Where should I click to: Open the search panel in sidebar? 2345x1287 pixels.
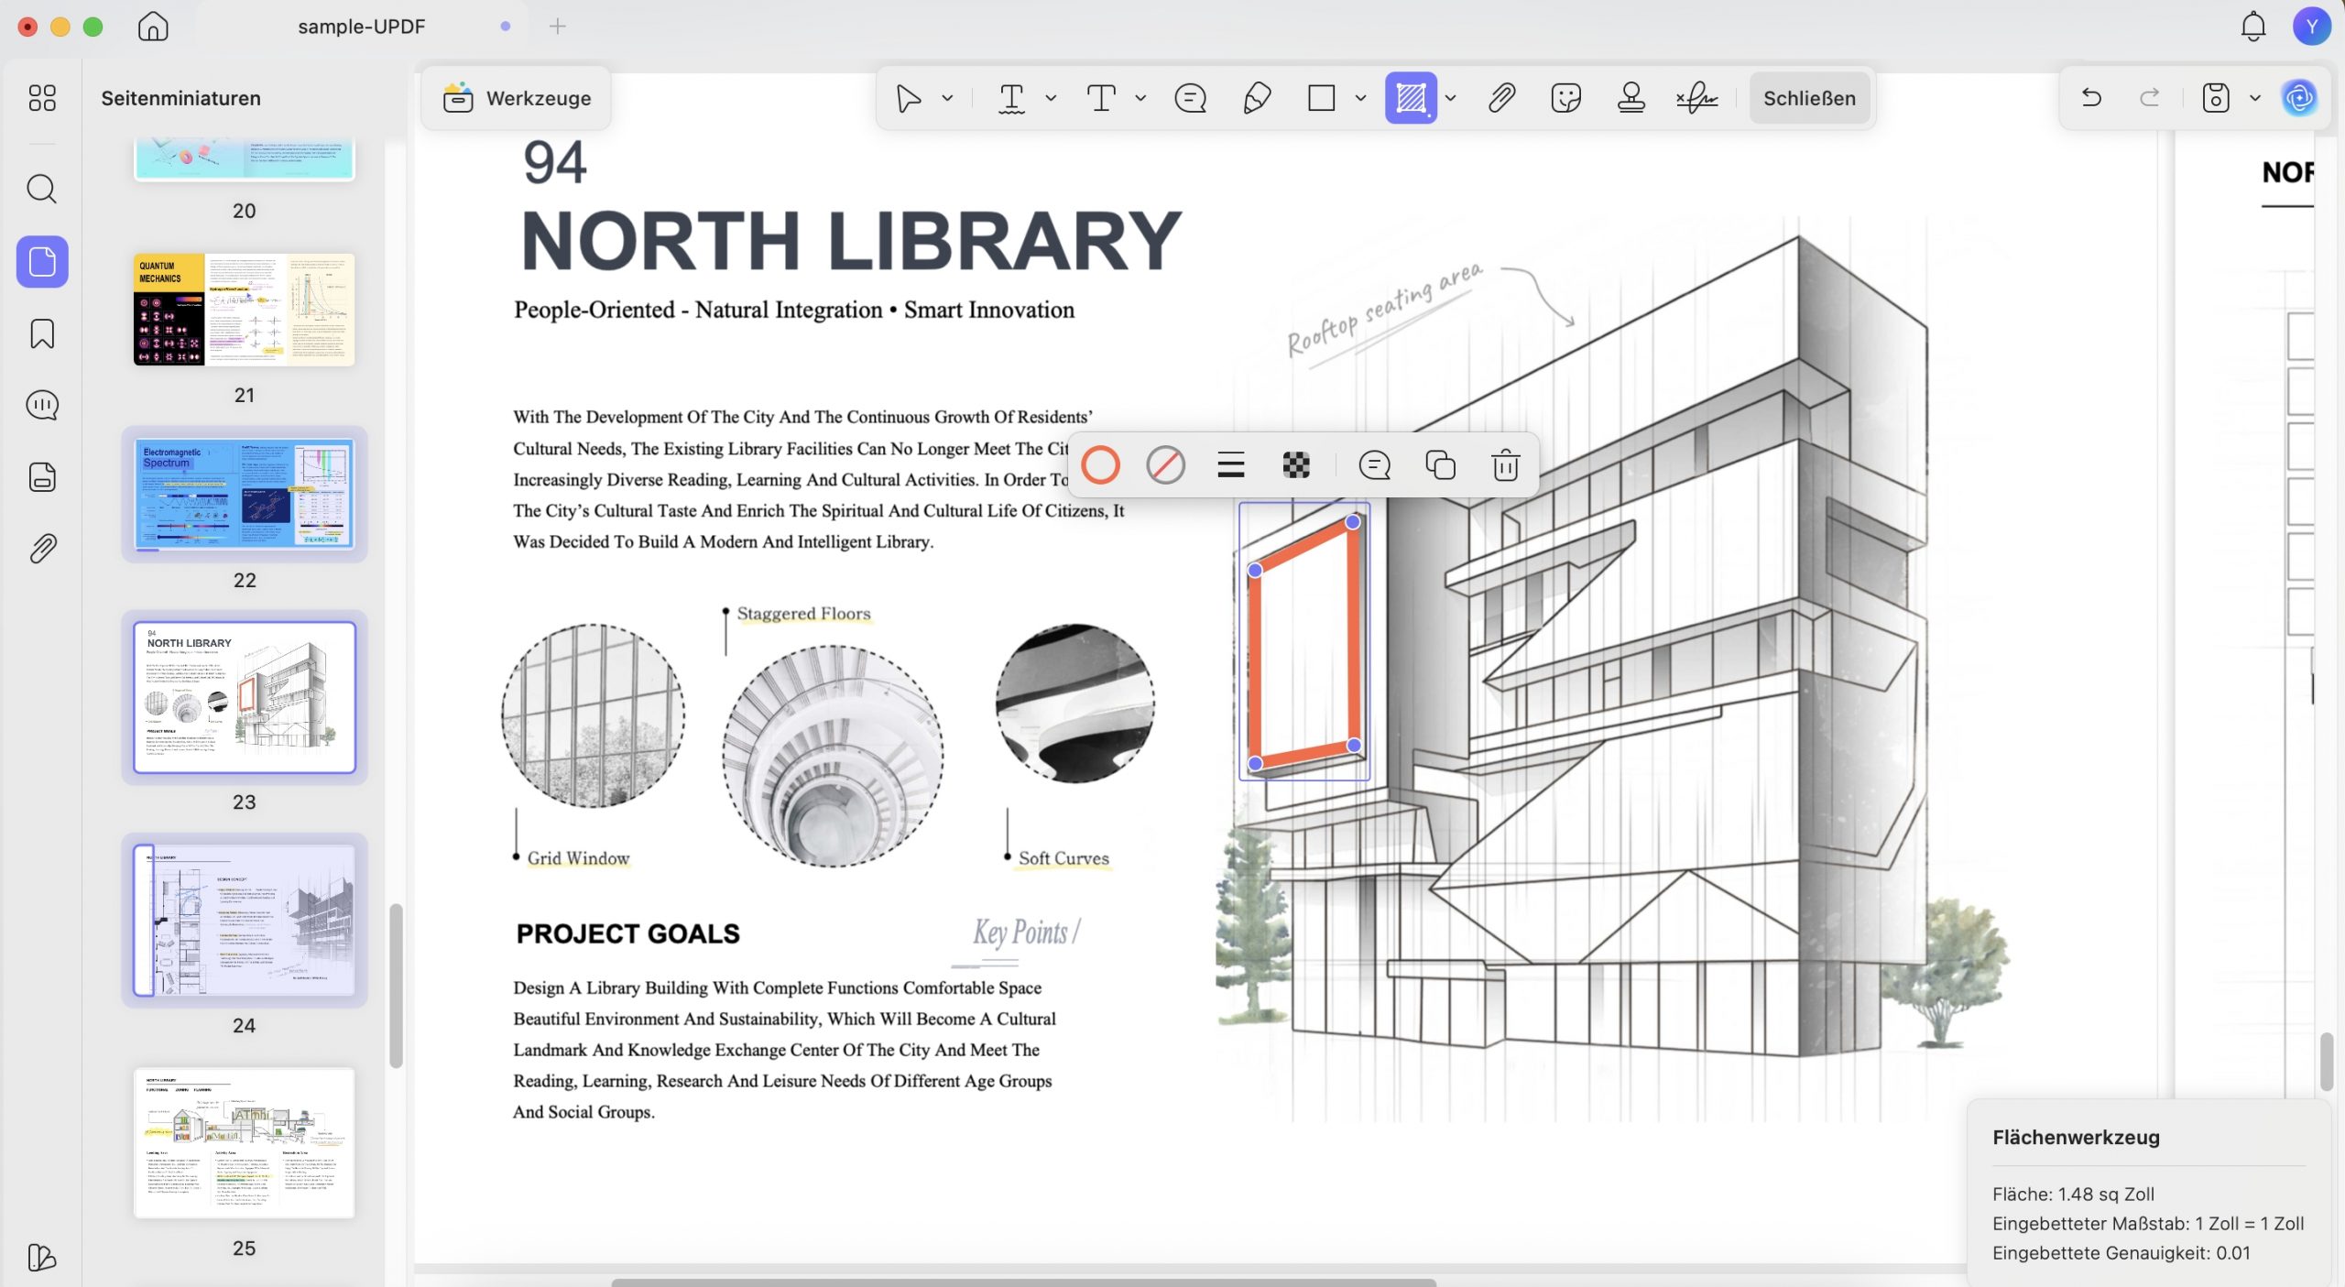tap(42, 190)
